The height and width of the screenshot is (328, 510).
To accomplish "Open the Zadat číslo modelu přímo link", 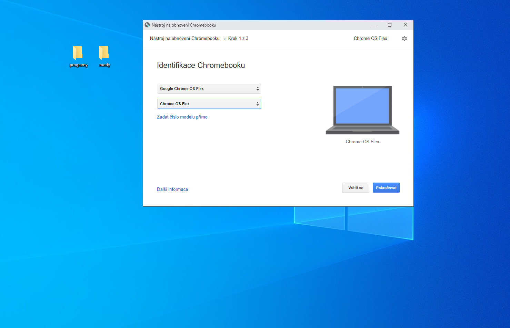I will point(182,117).
